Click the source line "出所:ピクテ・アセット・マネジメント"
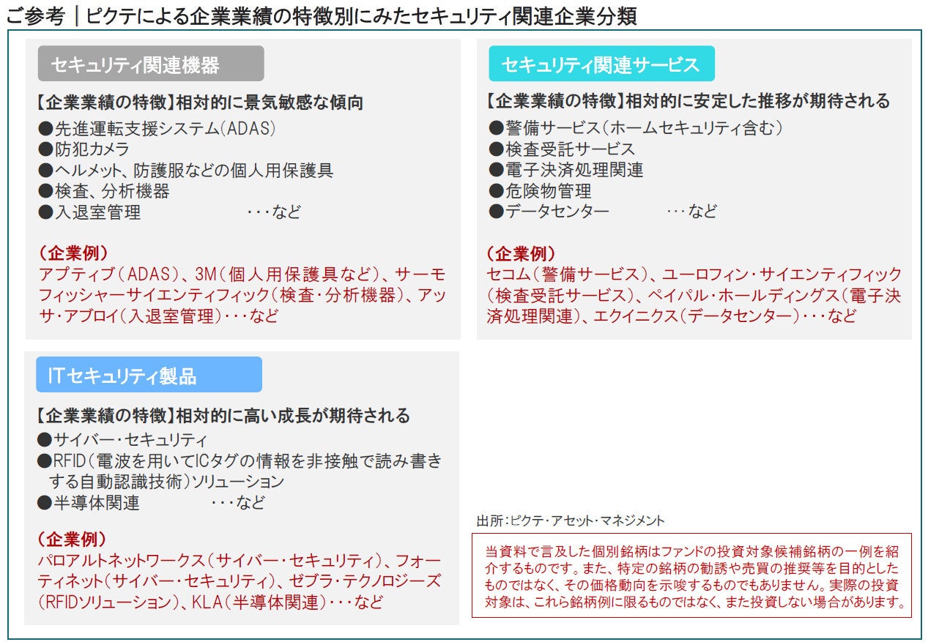 571,520
